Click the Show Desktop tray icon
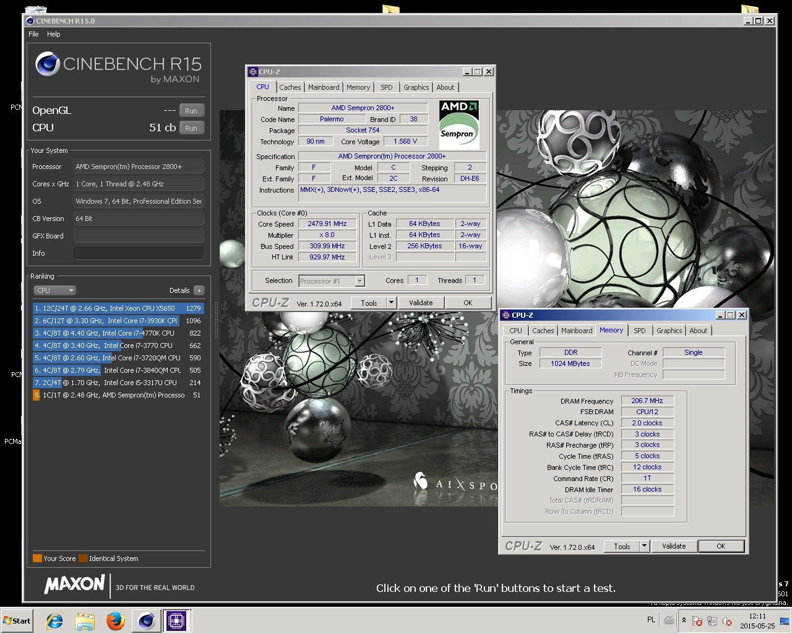Screen dimensions: 792x634 [x=785, y=621]
